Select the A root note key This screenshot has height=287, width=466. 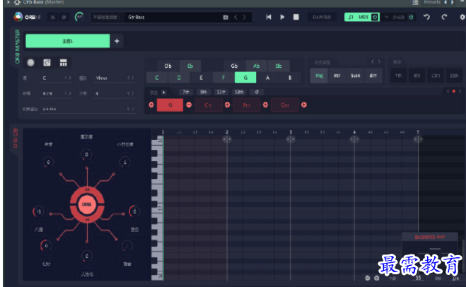tap(267, 78)
